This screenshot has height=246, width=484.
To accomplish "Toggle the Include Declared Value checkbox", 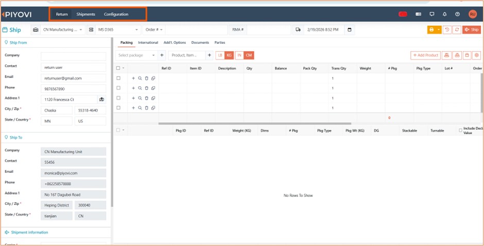I will [x=460, y=130].
